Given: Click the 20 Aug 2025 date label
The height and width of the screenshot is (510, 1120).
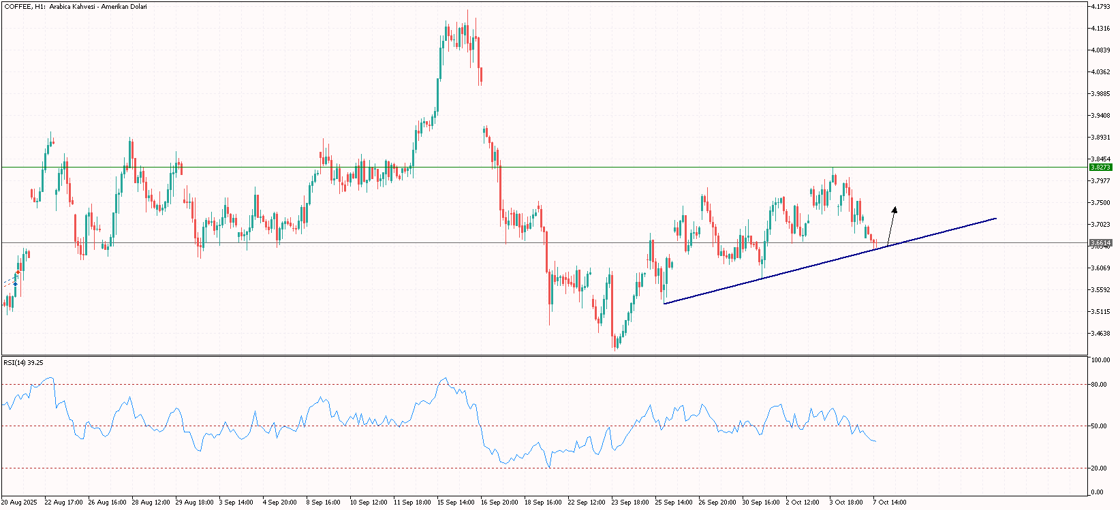Looking at the screenshot, I should point(20,503).
